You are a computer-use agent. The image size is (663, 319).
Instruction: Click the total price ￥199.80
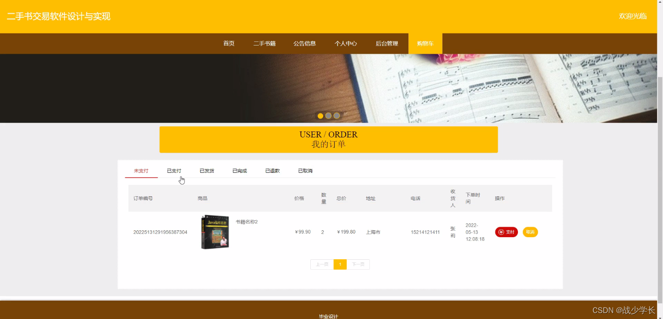click(346, 232)
